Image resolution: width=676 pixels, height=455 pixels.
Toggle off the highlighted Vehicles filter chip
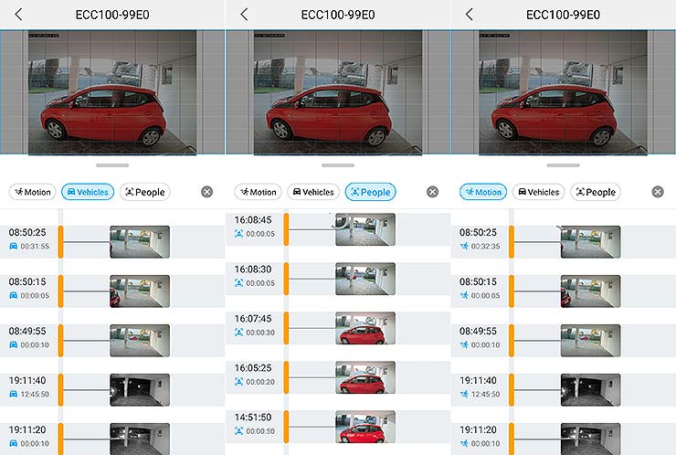coord(87,192)
